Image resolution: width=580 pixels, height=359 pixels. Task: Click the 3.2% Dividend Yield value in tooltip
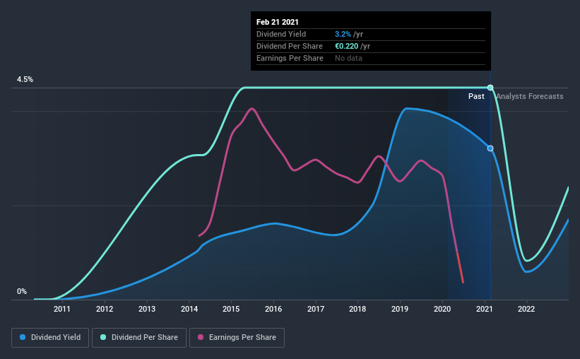click(x=343, y=34)
